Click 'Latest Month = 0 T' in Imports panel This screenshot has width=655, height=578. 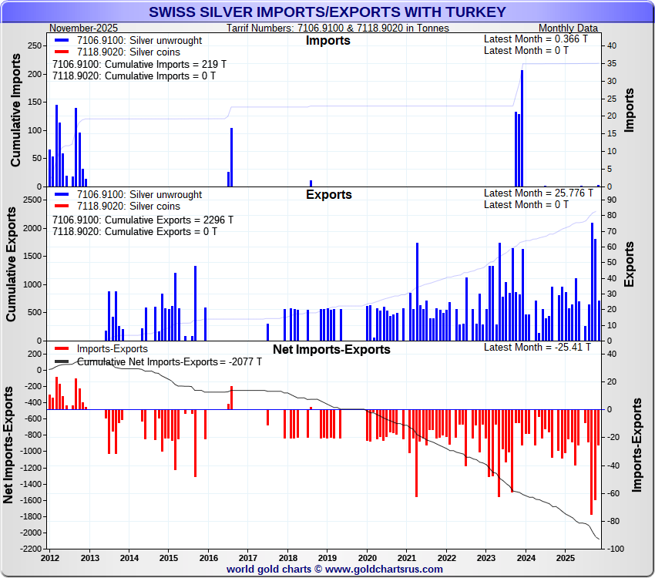coord(526,51)
